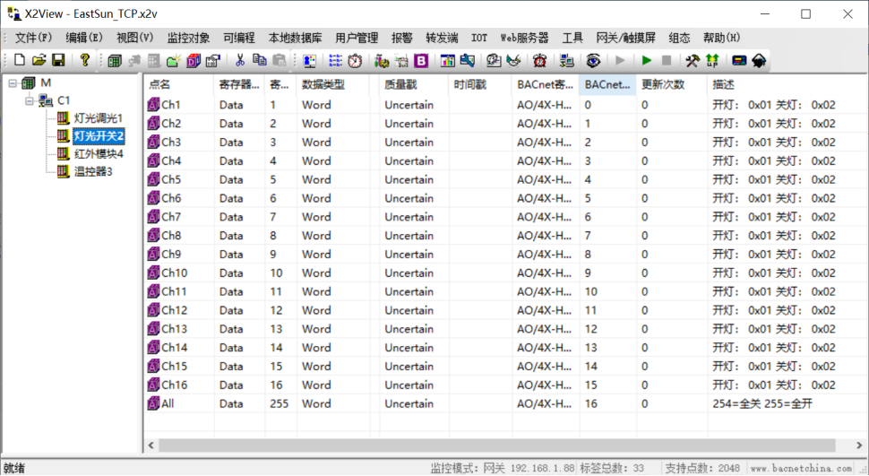Image resolution: width=869 pixels, height=476 pixels.
Task: Save project with the floppy disk icon
Action: point(58,60)
